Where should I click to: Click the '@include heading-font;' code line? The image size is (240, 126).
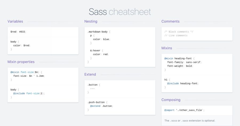183,83
